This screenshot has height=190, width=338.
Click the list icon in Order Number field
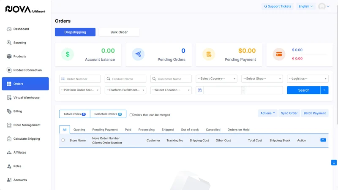63,79
